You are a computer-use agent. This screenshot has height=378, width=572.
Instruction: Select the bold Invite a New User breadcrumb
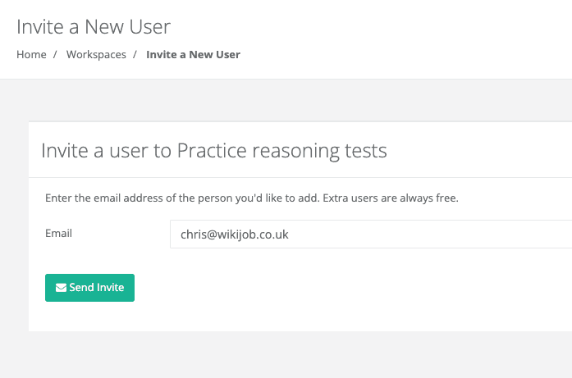click(x=193, y=55)
